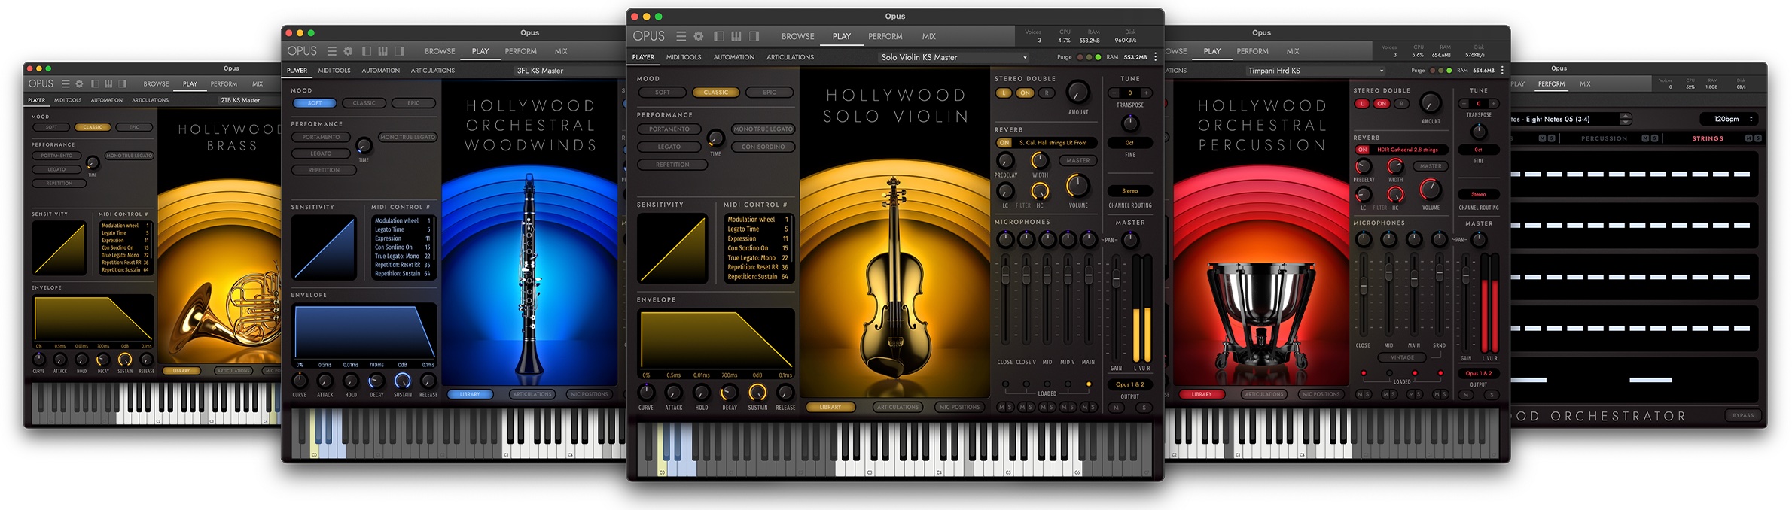Image resolution: width=1792 pixels, height=510 pixels.
Task: Toggle Main microphone loaded dot in Solo Violin
Action: 1089,384
